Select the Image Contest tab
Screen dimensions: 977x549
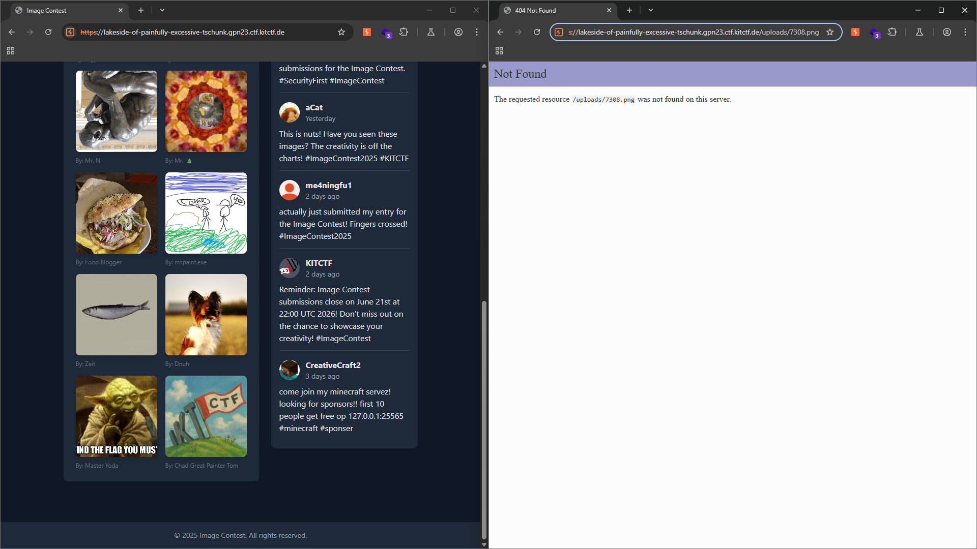pyautogui.click(x=69, y=10)
